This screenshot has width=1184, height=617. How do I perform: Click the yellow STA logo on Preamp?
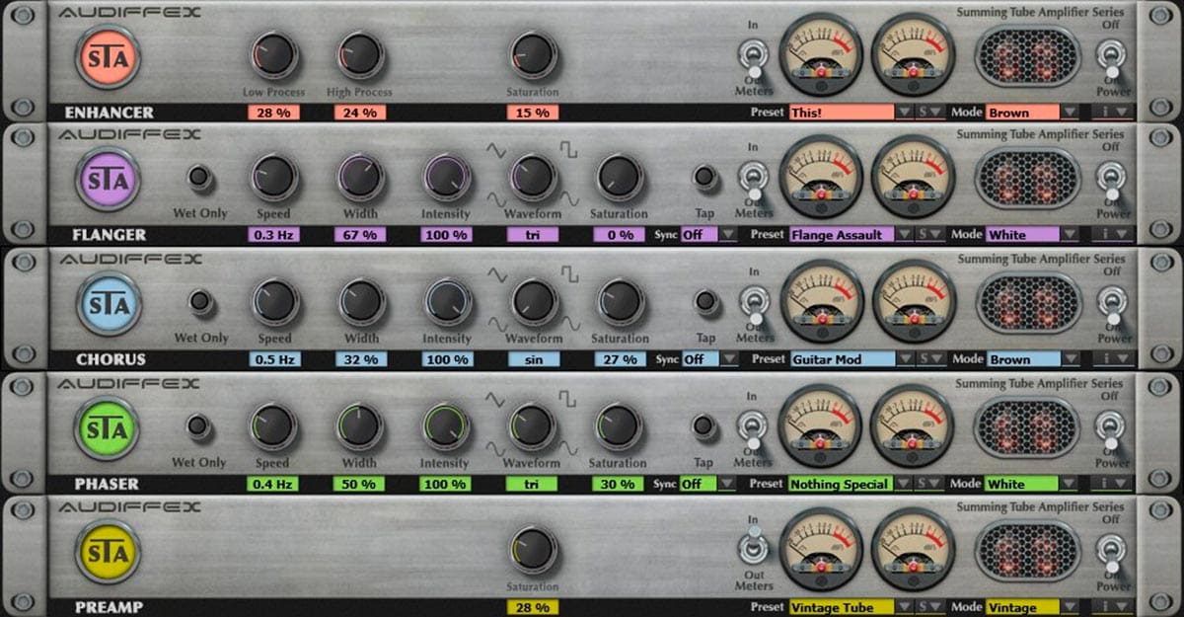tap(109, 552)
